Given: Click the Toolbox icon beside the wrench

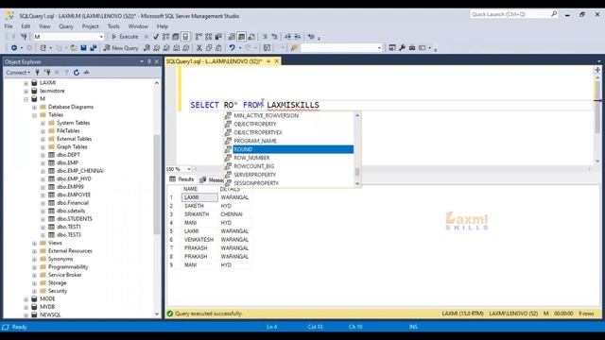Looking at the screenshot, I should click(412, 48).
